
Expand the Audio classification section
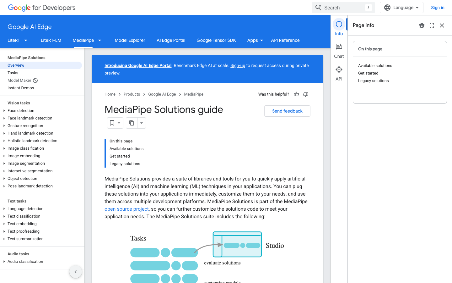coord(4,262)
